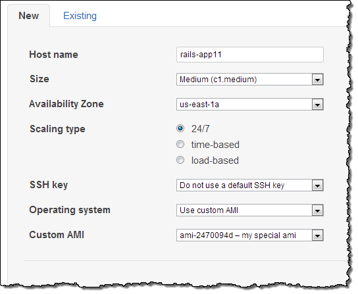Viewport: 358px width, 294px height.
Task: Click the Operating system dropdown arrow button
Action: (x=317, y=210)
